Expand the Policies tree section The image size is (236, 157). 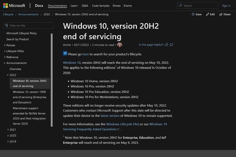5,45
